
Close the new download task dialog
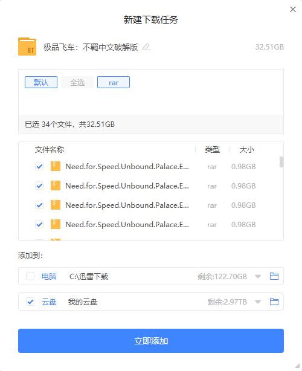pos(293,10)
